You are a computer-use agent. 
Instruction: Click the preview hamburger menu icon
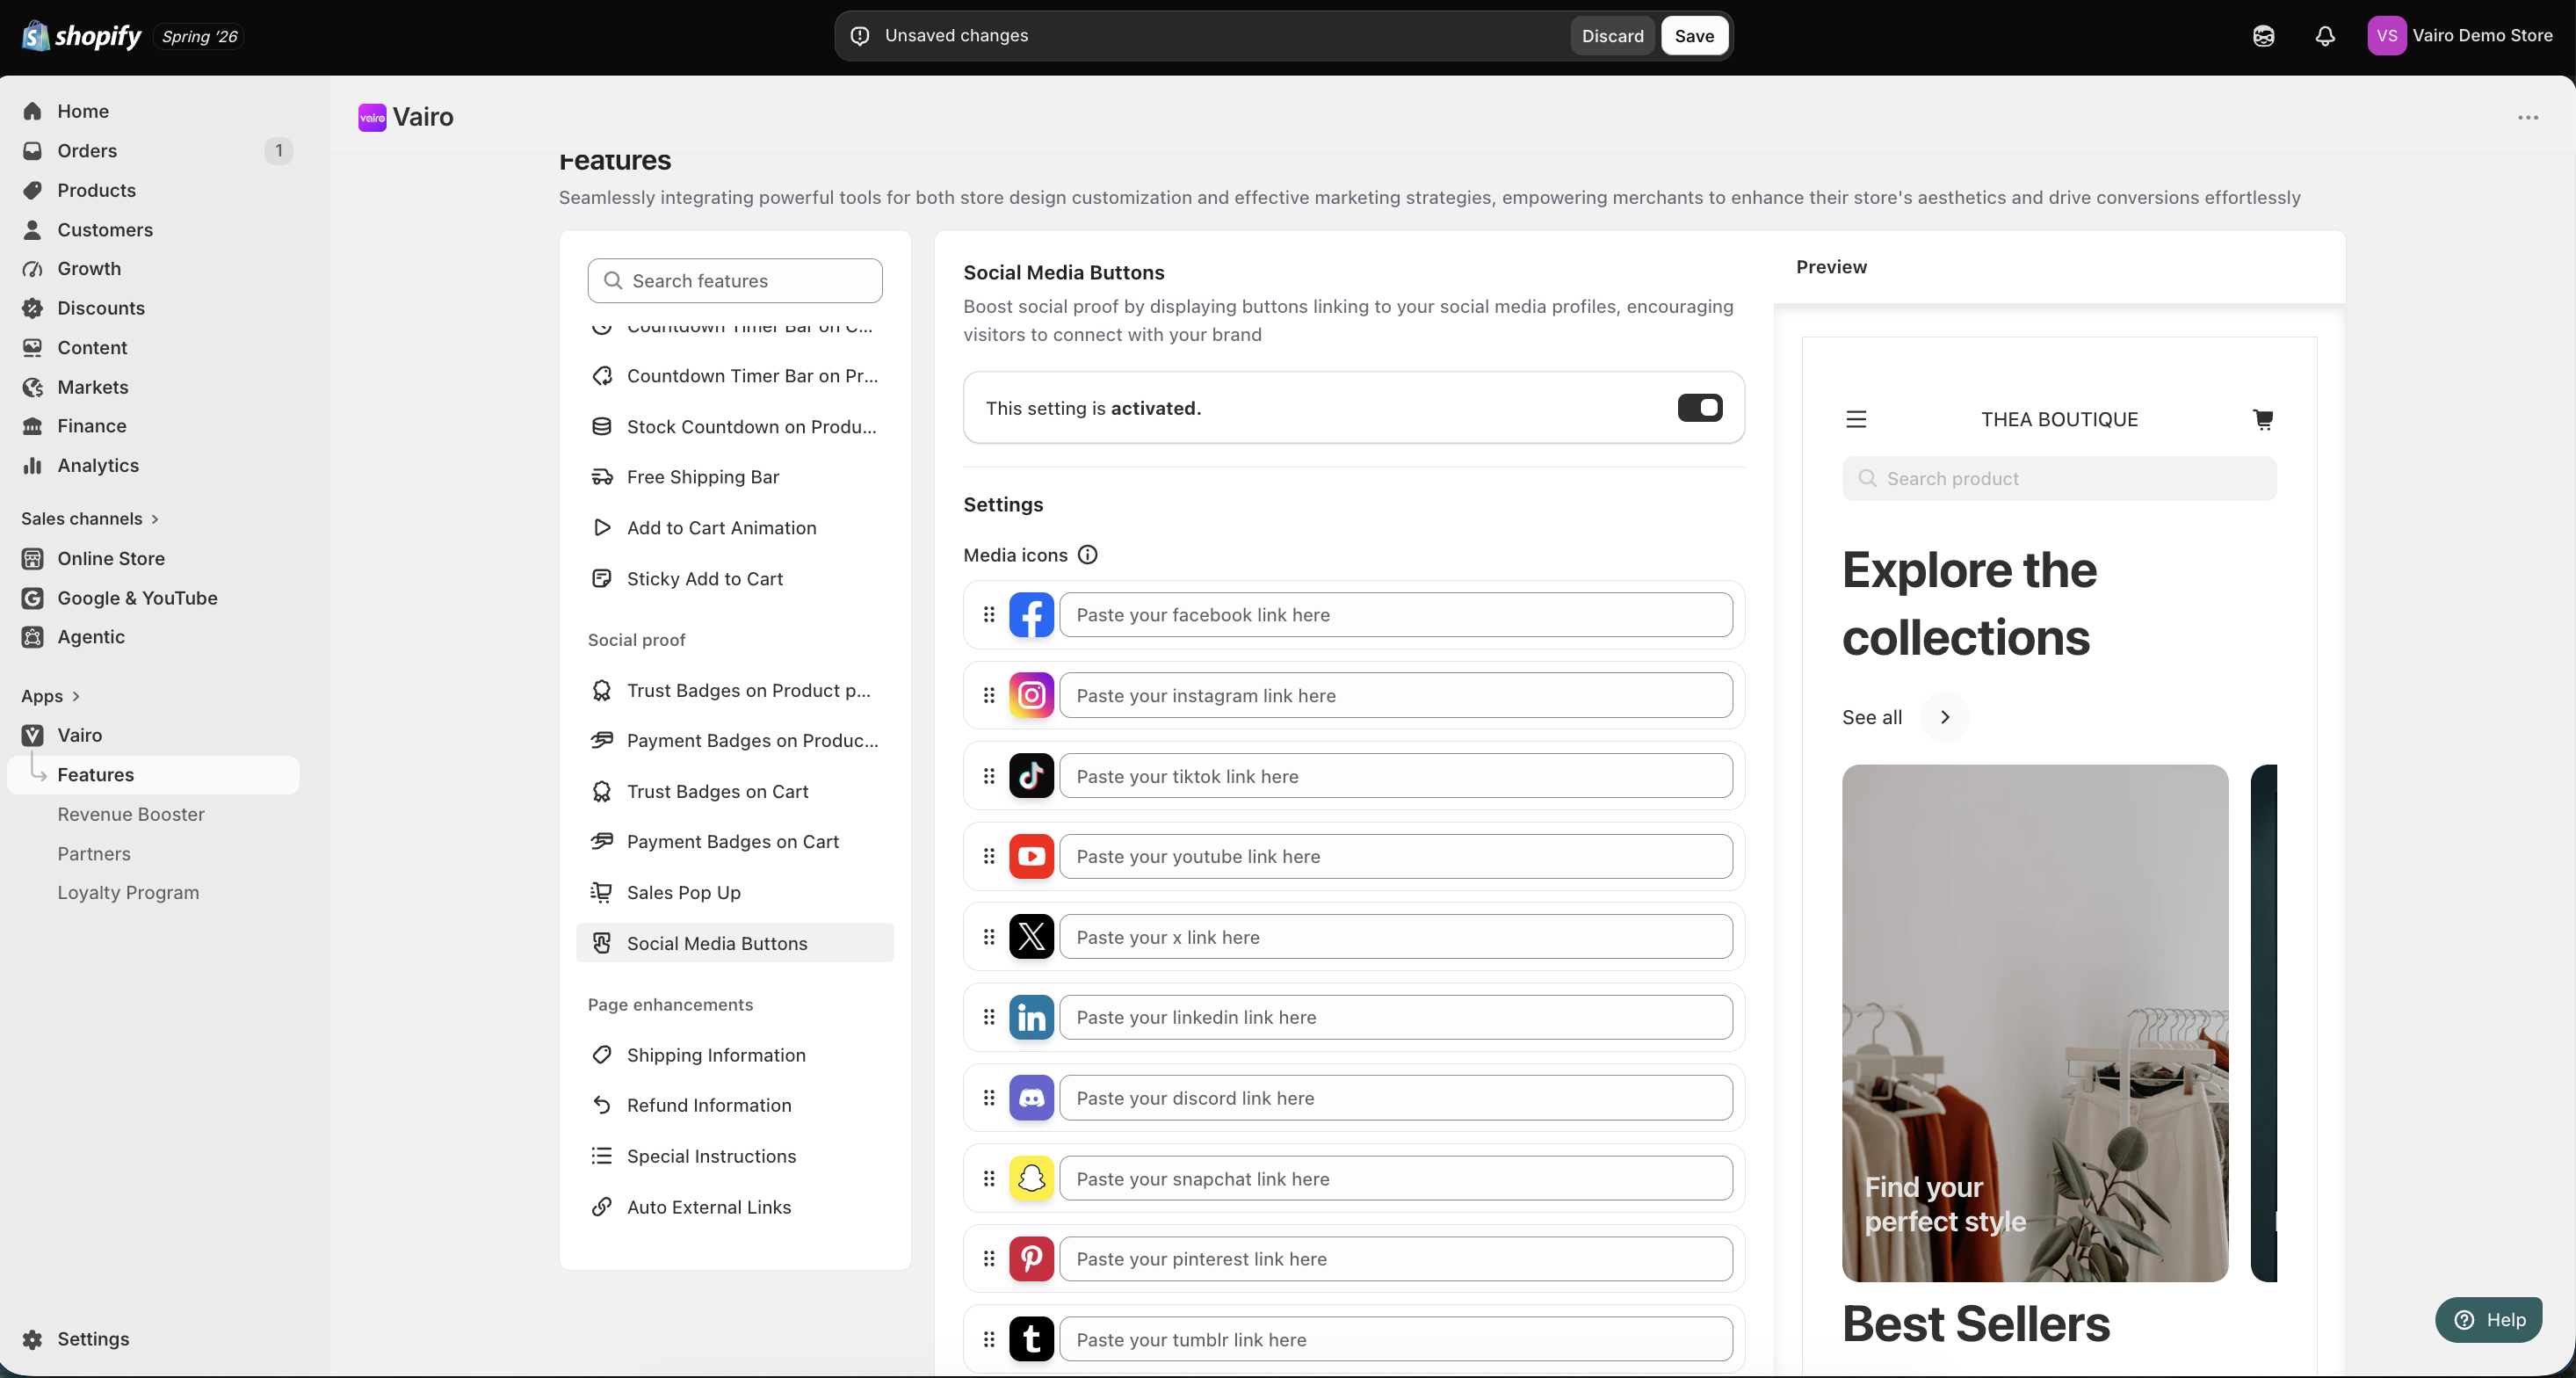click(1856, 419)
